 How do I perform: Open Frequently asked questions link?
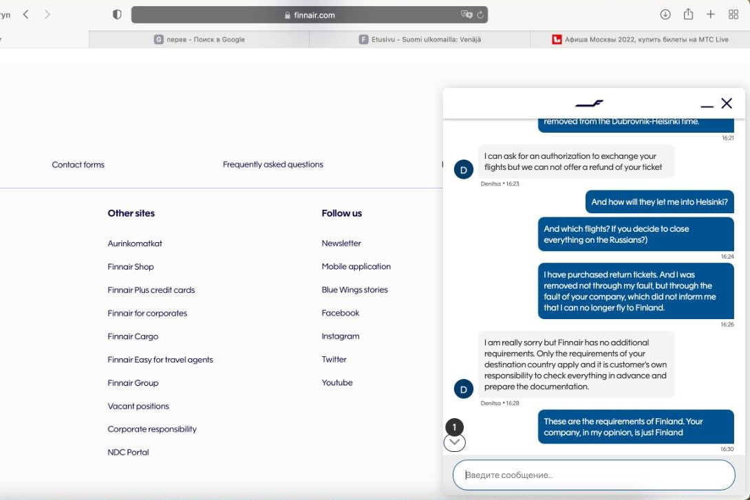tap(272, 164)
